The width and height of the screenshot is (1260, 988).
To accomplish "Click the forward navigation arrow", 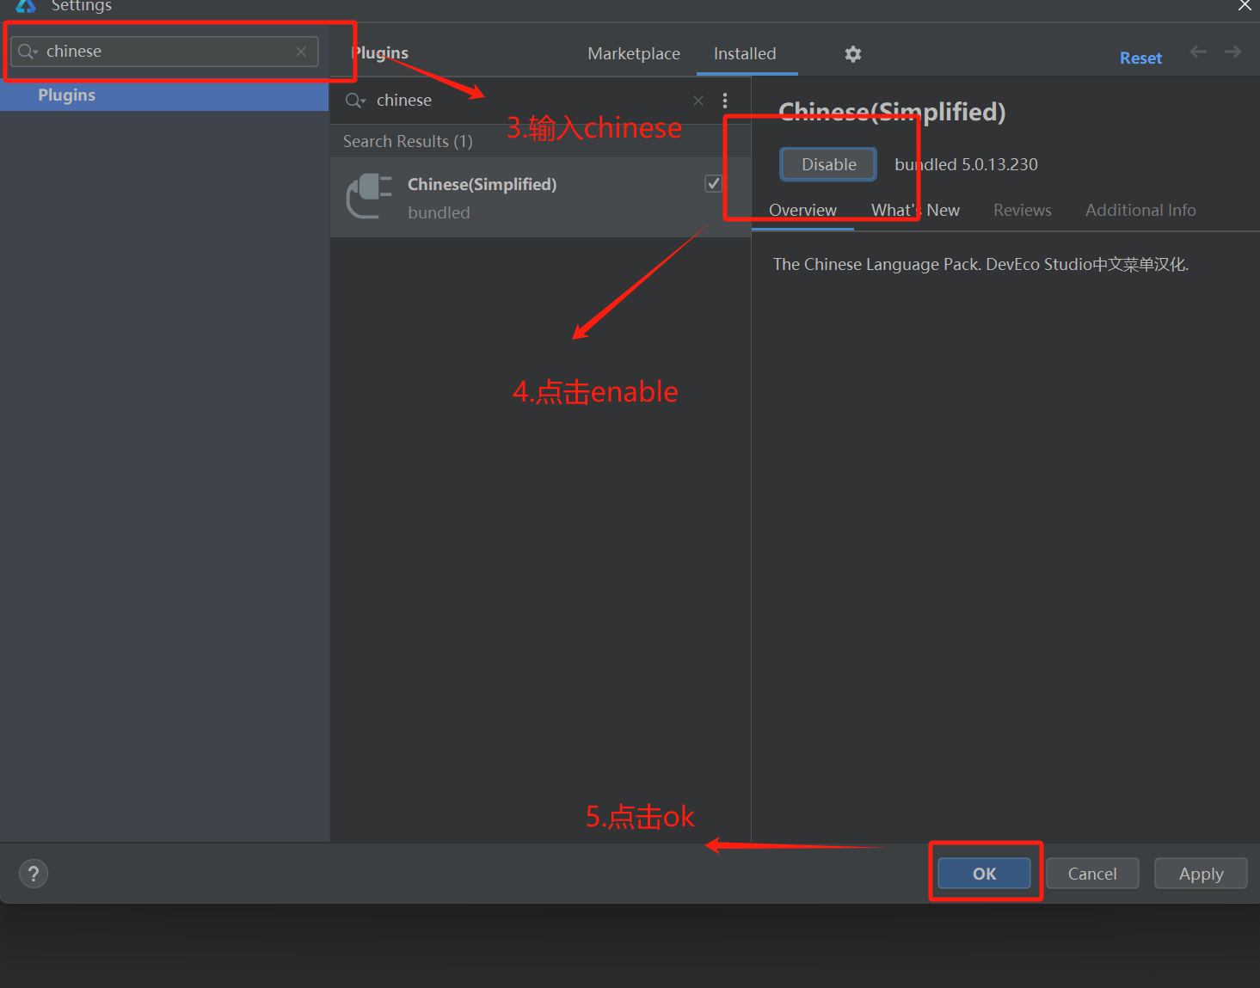I will point(1232,52).
